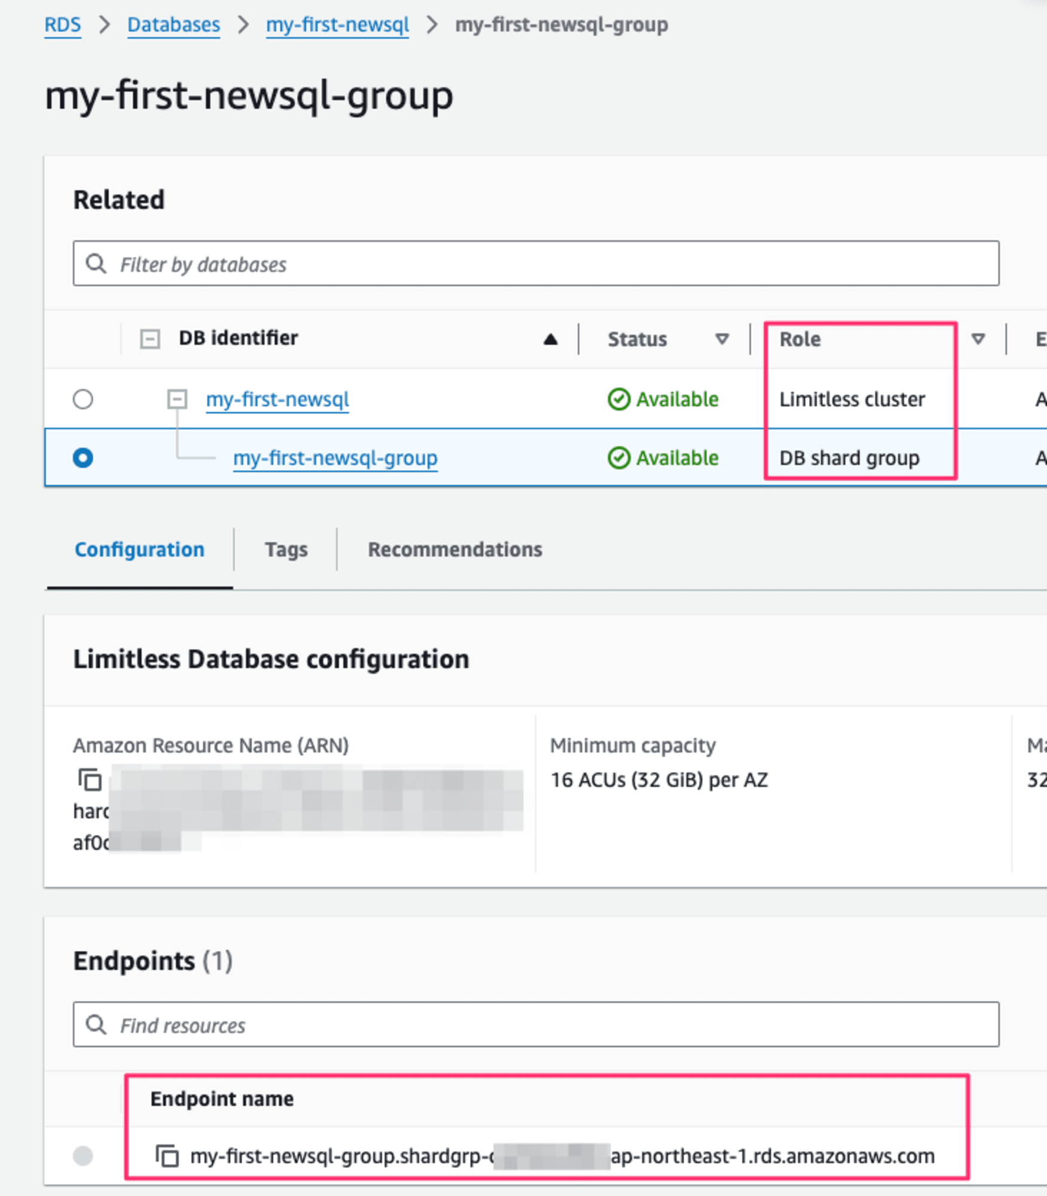Image resolution: width=1047 pixels, height=1196 pixels.
Task: Sort by DB identifier ascending arrow
Action: point(550,340)
